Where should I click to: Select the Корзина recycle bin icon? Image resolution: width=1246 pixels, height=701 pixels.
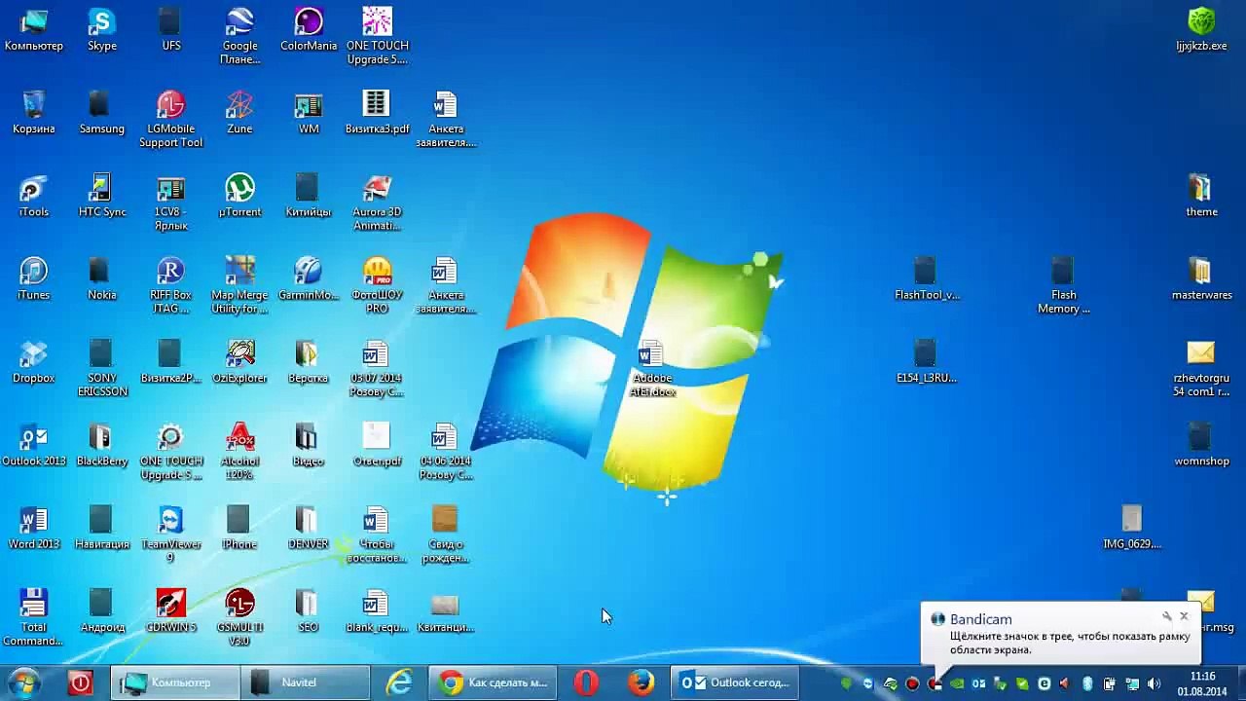pyautogui.click(x=33, y=112)
